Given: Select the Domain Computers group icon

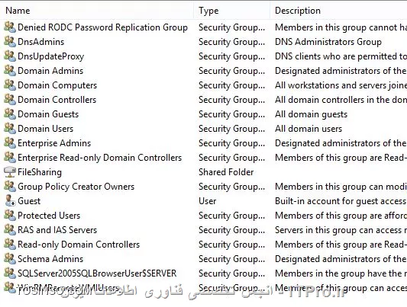Looking at the screenshot, I should 10,85.
